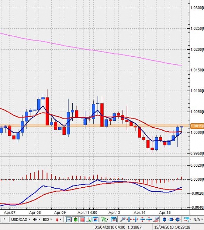The width and height of the screenshot is (204, 230).
Task: Open the USD/CAD symbol dropdown
Action: pyautogui.click(x=21, y=220)
